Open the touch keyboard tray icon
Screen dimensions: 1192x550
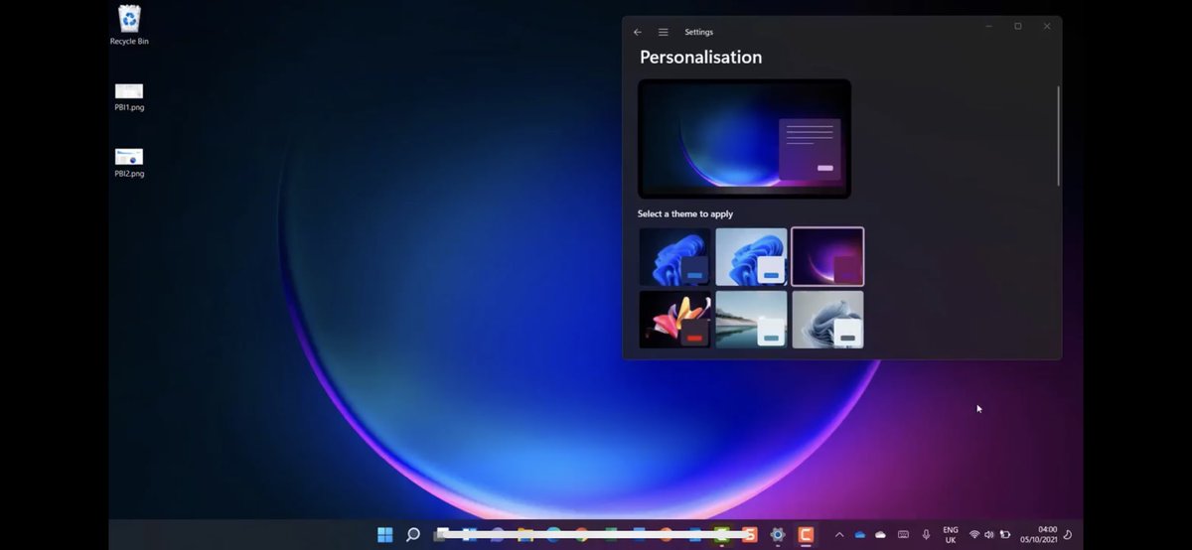(903, 535)
